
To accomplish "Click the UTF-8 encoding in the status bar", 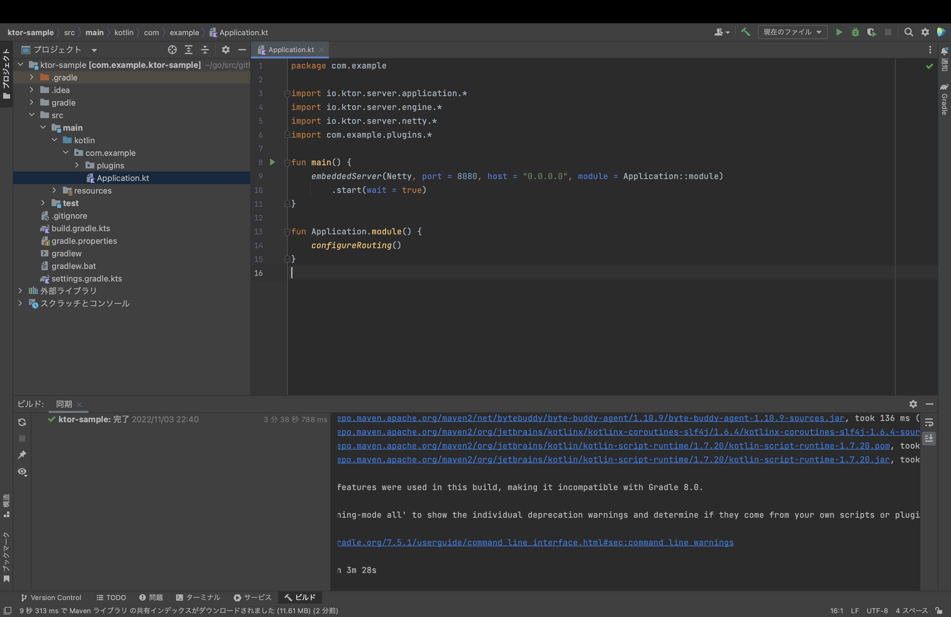I will pos(877,611).
